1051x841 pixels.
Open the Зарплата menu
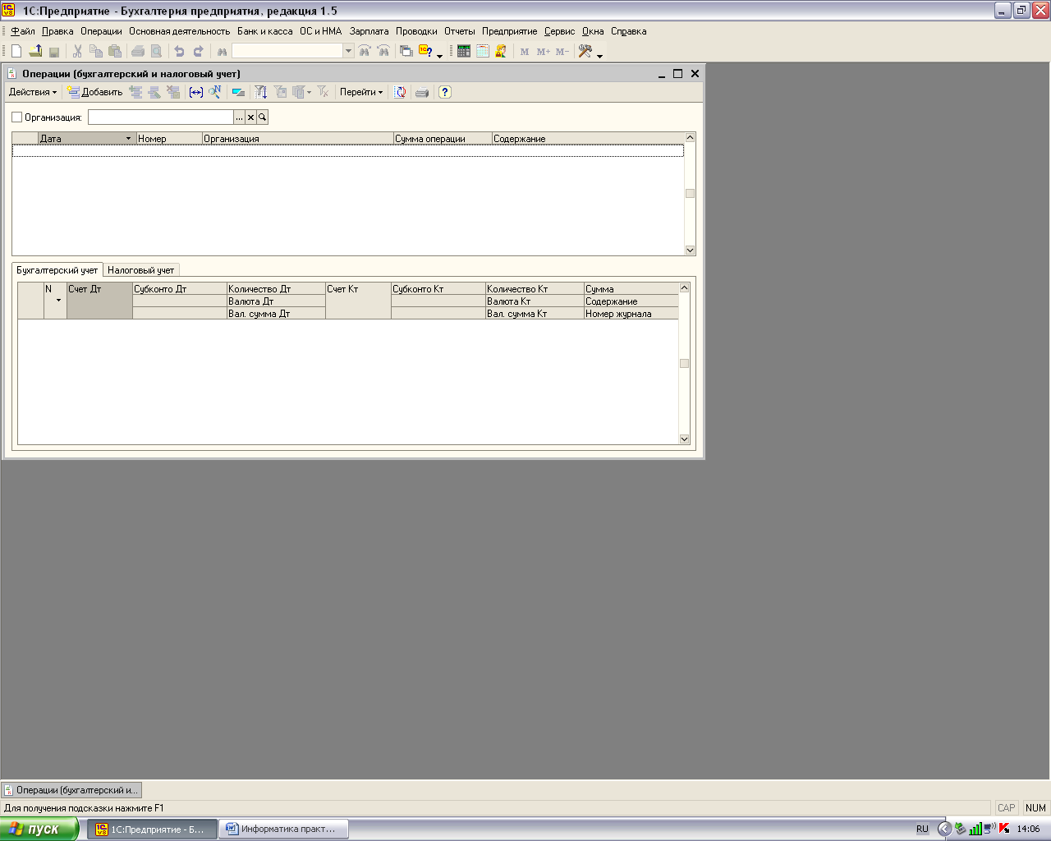pos(369,31)
